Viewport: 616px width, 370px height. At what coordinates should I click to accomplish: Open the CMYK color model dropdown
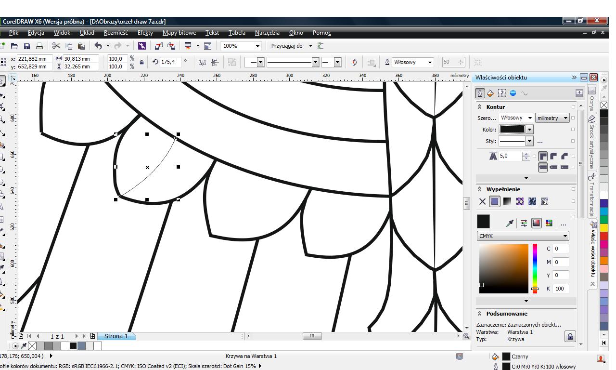523,236
